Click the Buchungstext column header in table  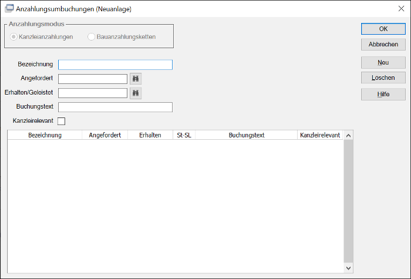click(247, 135)
